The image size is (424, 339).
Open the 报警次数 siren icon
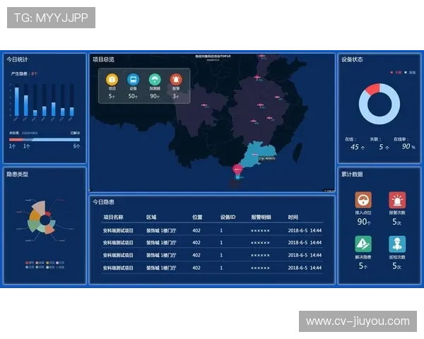397,201
